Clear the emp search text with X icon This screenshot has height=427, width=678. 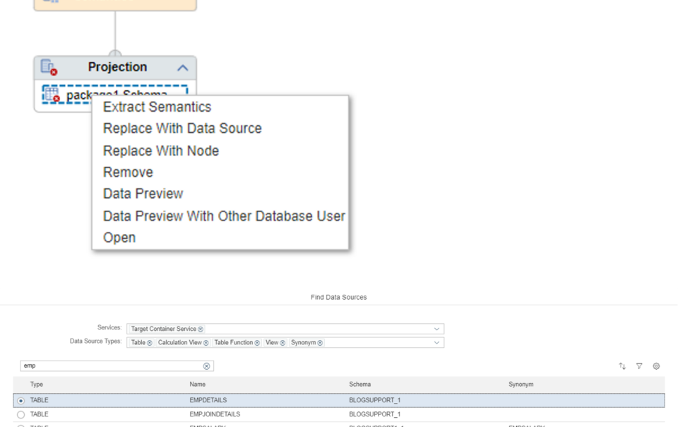[206, 366]
